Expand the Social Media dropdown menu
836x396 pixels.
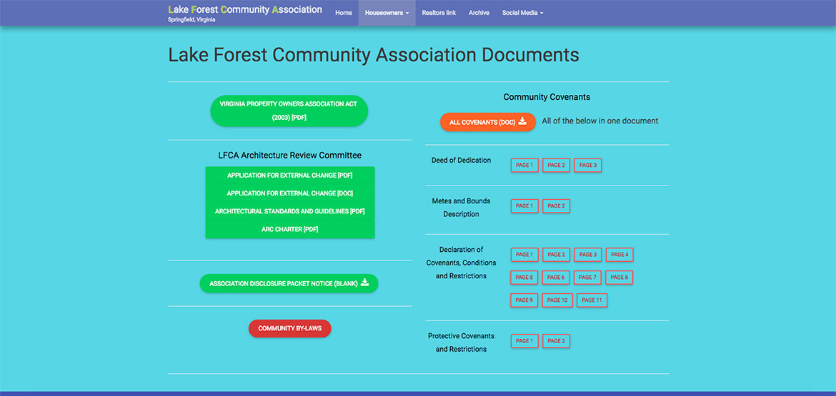coord(522,13)
